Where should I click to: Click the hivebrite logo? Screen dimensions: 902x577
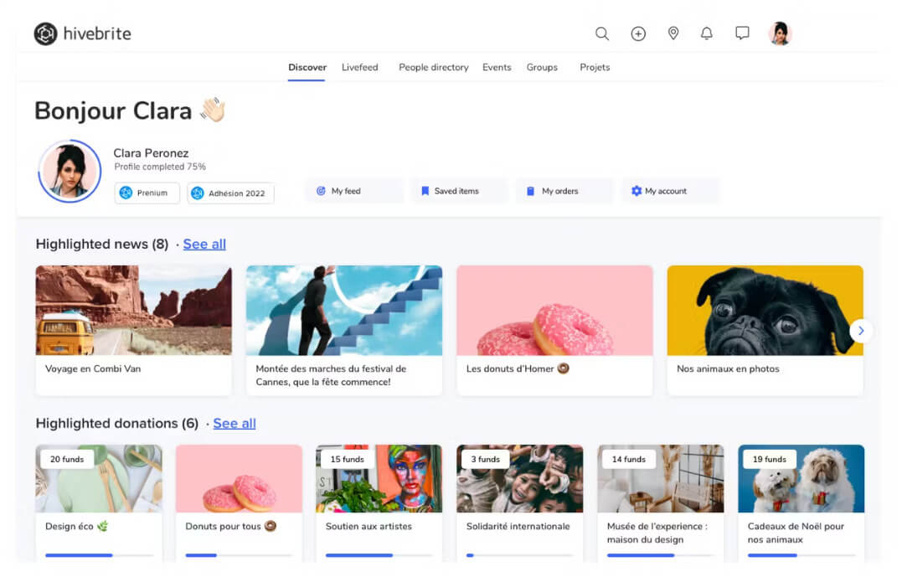[83, 33]
